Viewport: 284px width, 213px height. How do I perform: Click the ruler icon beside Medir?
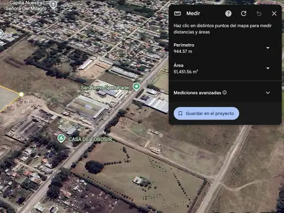point(177,13)
